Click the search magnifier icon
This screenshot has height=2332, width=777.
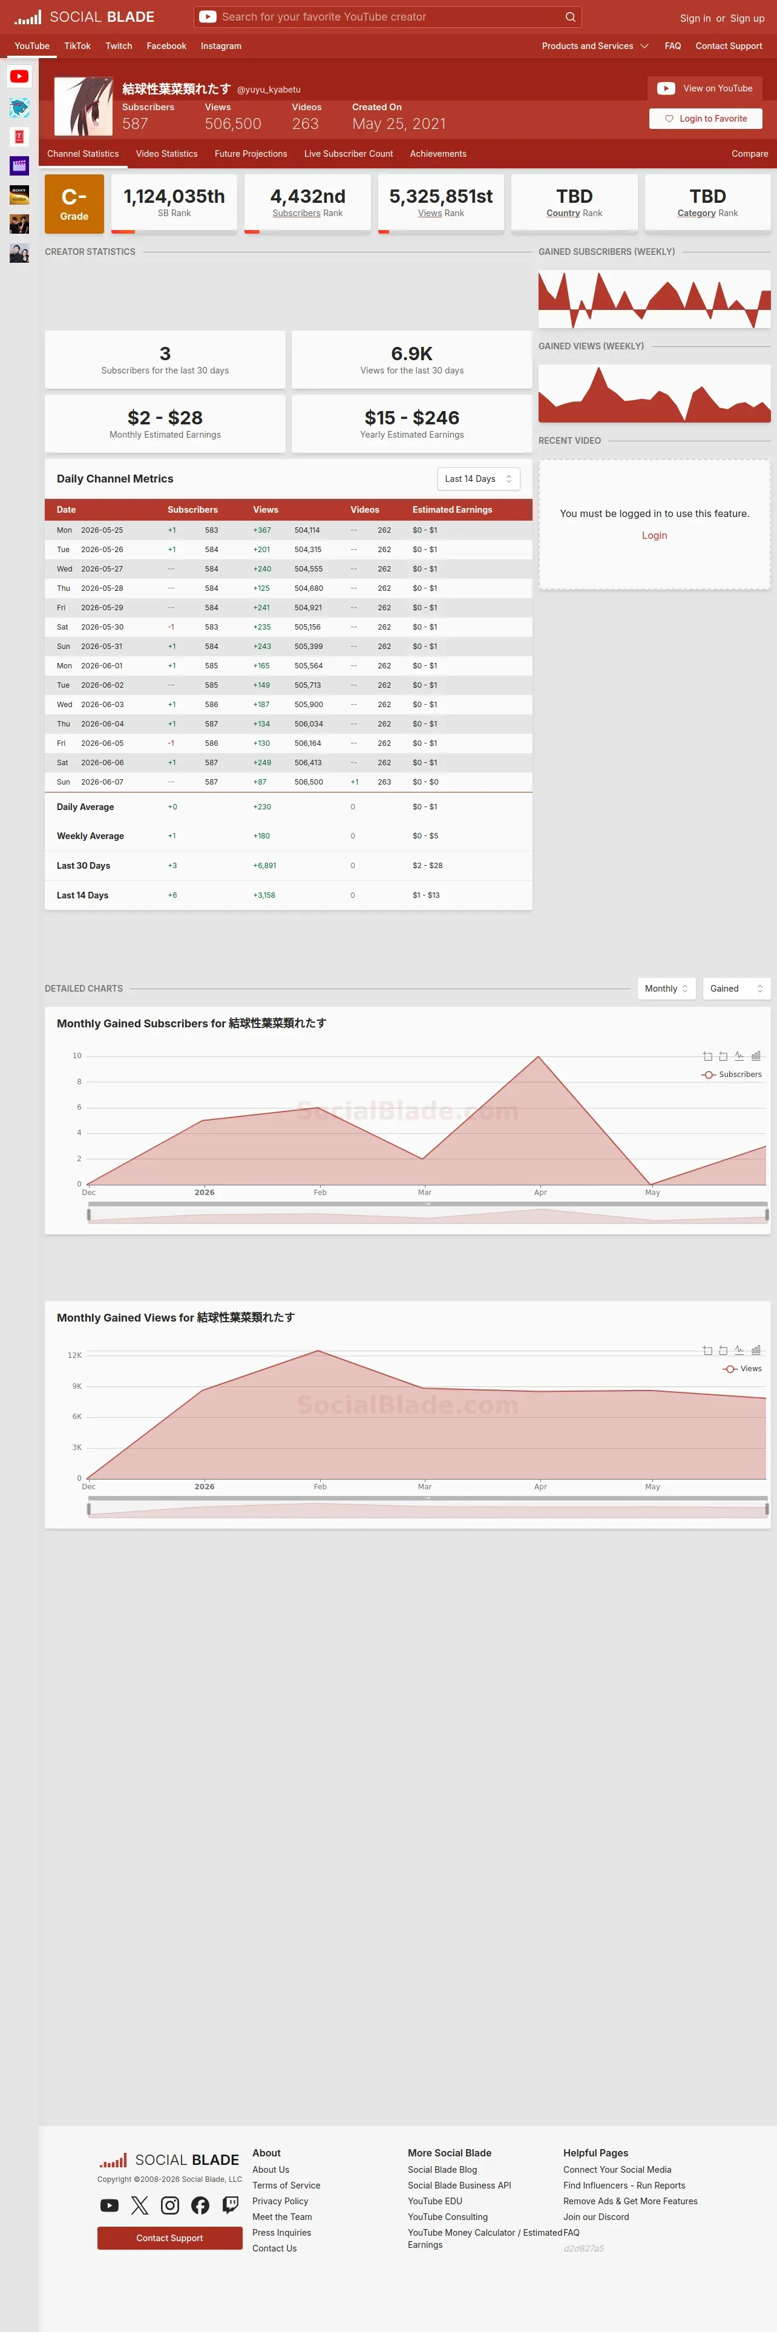(x=570, y=17)
